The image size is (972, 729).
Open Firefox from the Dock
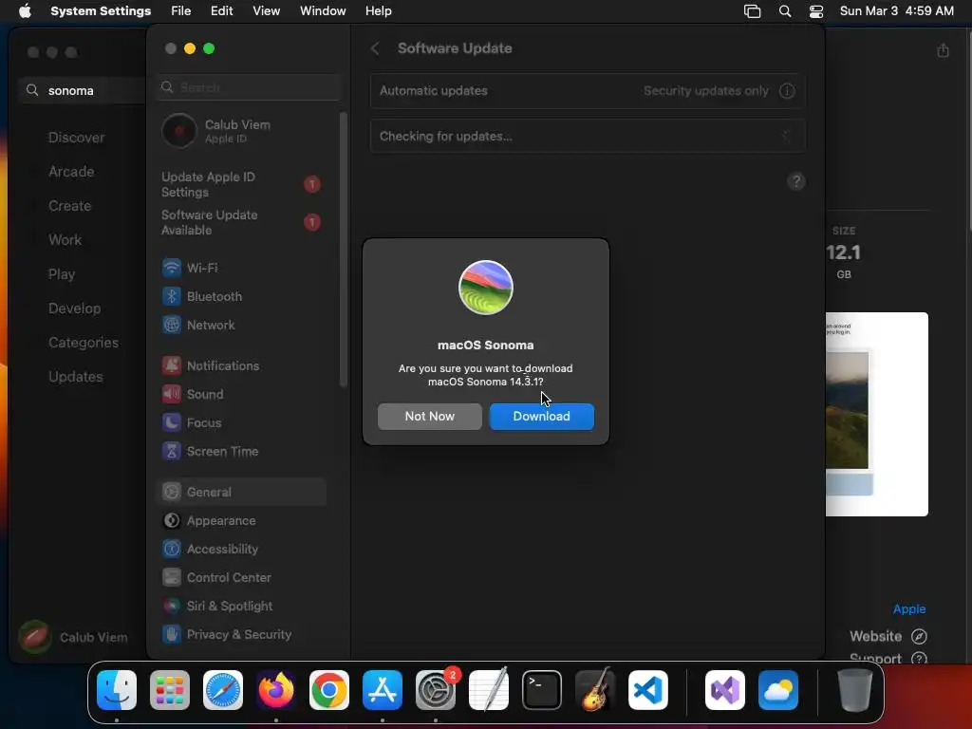click(276, 690)
